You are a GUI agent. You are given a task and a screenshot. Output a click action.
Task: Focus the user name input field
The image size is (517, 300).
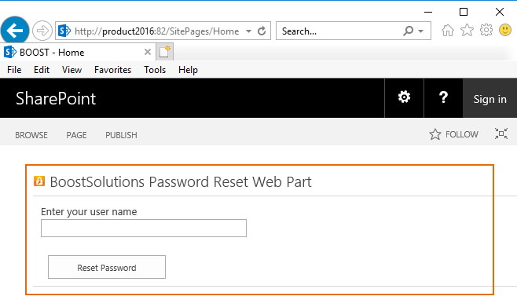click(x=144, y=228)
